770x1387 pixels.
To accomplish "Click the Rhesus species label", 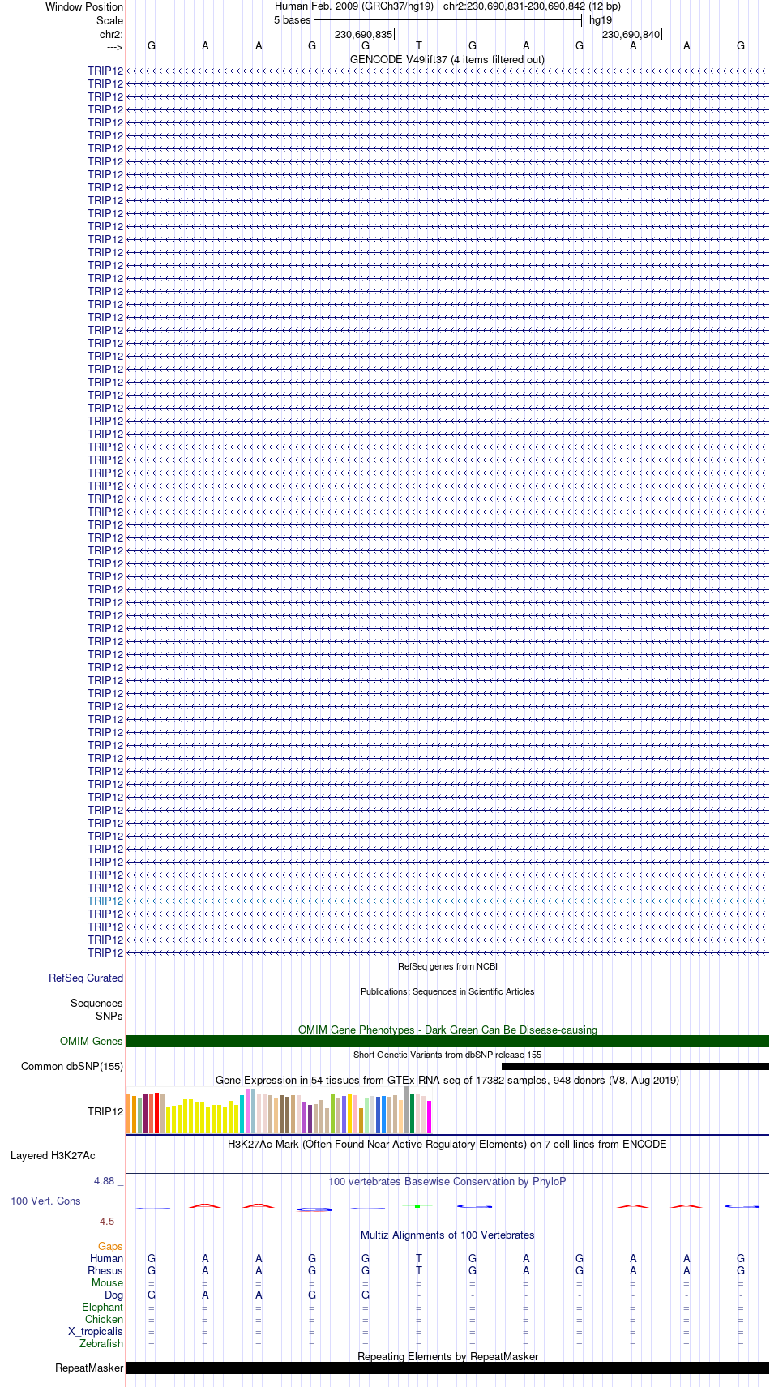I will (x=105, y=1270).
